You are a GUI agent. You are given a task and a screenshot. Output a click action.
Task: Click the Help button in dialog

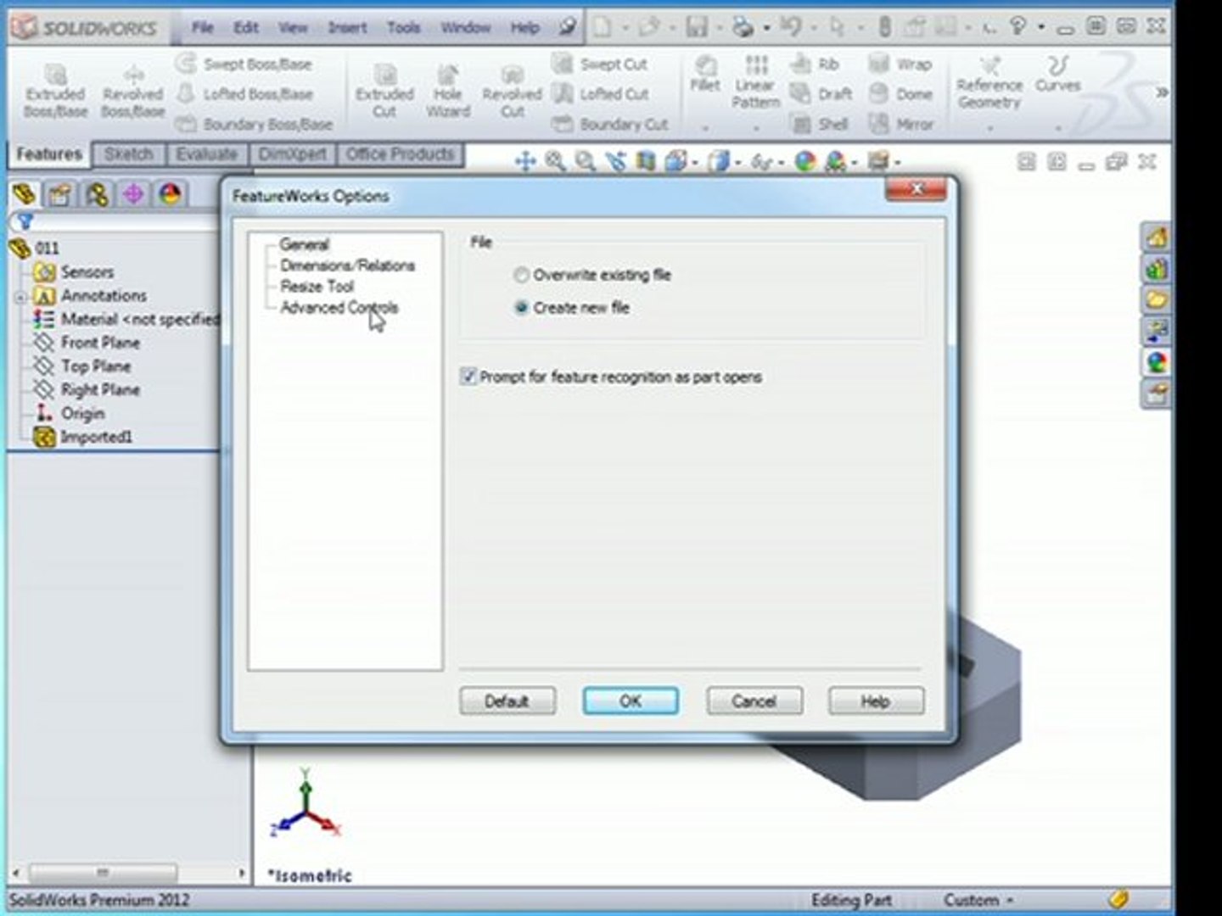(876, 701)
